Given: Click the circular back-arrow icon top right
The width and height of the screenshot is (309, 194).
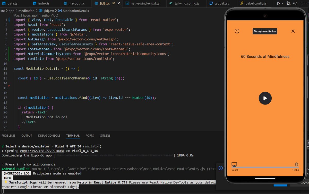Looking at the screenshot, I should point(295,3).
